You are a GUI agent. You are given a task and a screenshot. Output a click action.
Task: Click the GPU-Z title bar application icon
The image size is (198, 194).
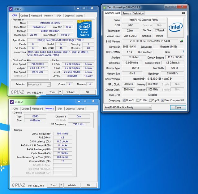point(105,7)
